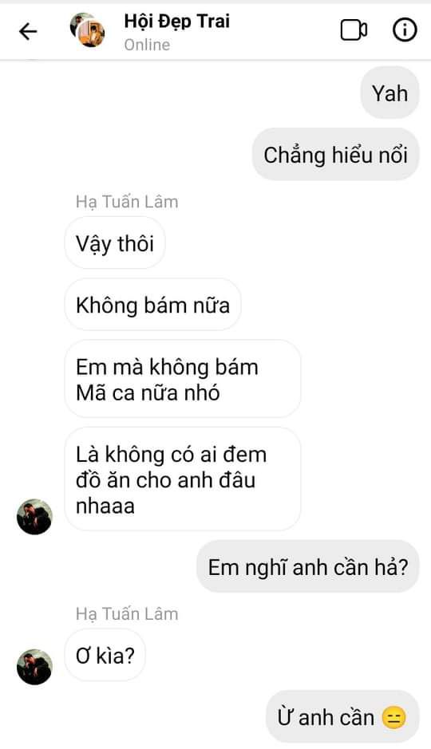The height and width of the screenshot is (749, 431).
Task: Select the "Yah" message bubble
Action: (x=390, y=93)
